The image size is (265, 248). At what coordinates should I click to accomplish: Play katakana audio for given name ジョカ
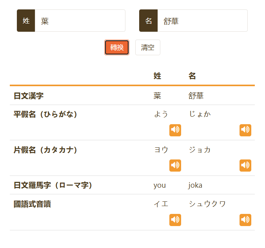pos(245,165)
